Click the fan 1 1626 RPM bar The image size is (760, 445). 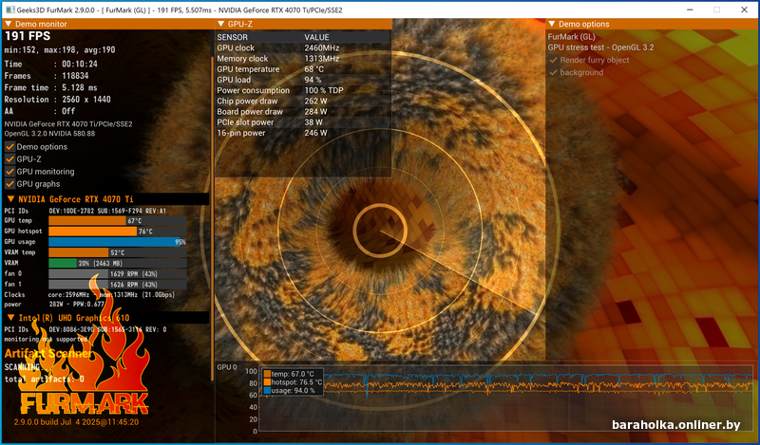point(118,285)
